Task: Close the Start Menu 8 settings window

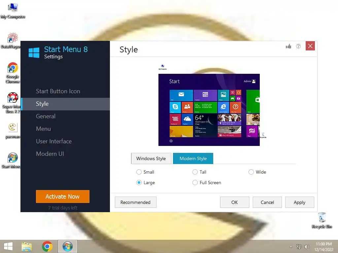Action: 310,46
